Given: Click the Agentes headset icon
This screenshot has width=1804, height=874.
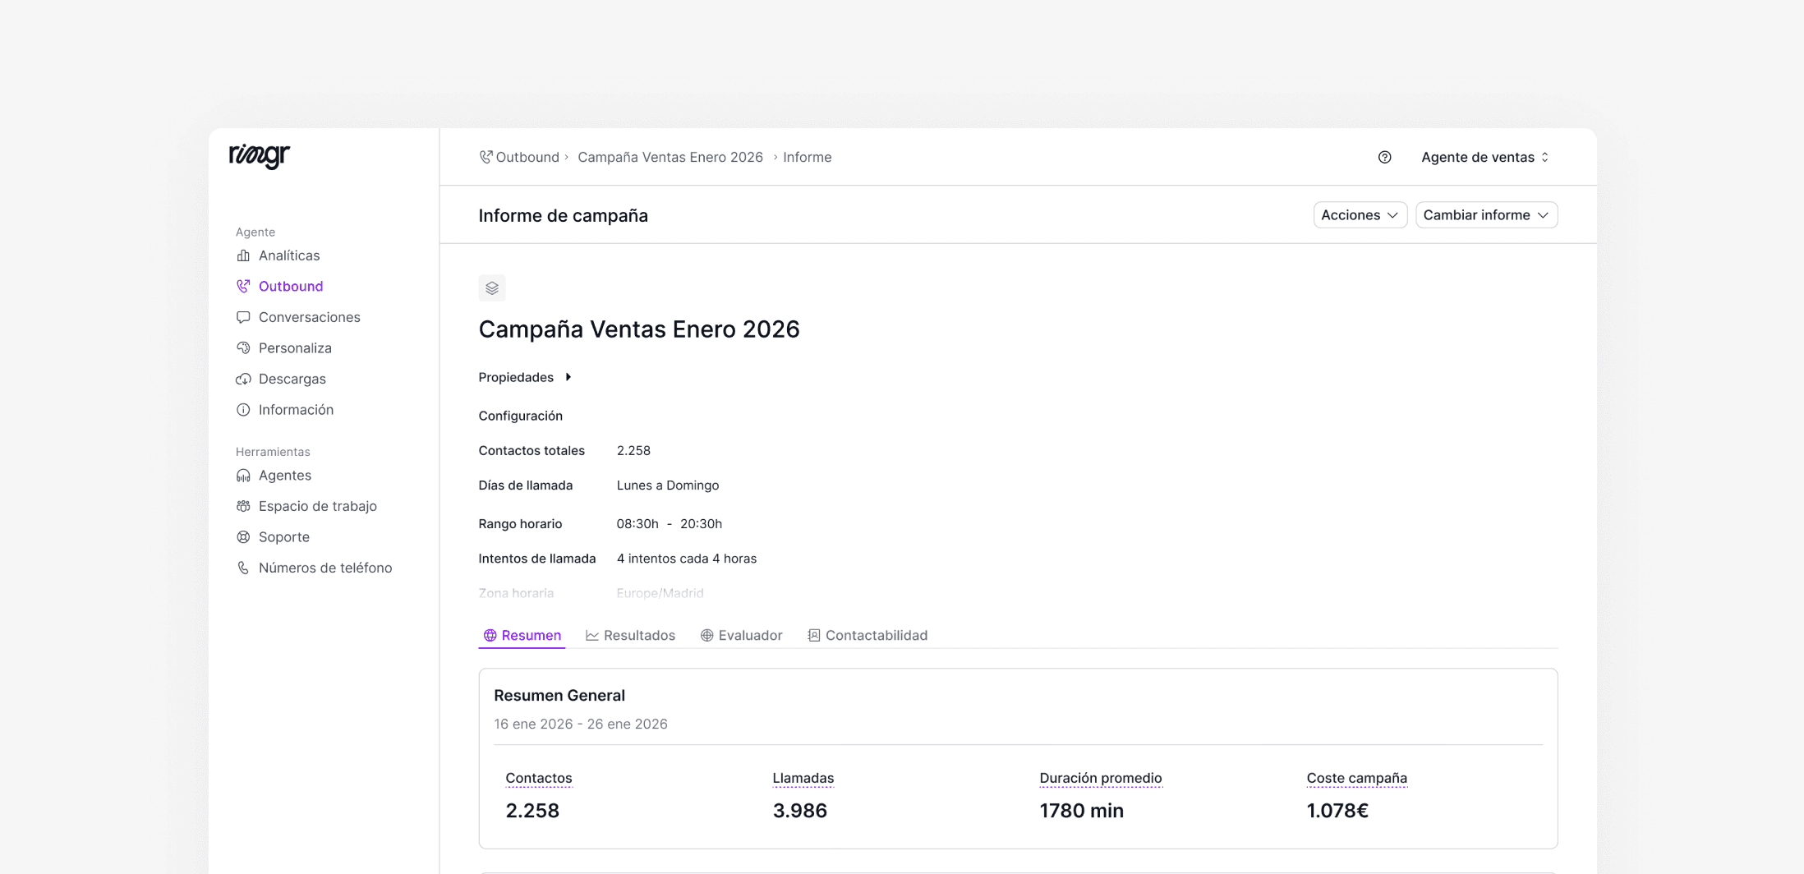Looking at the screenshot, I should tap(243, 476).
